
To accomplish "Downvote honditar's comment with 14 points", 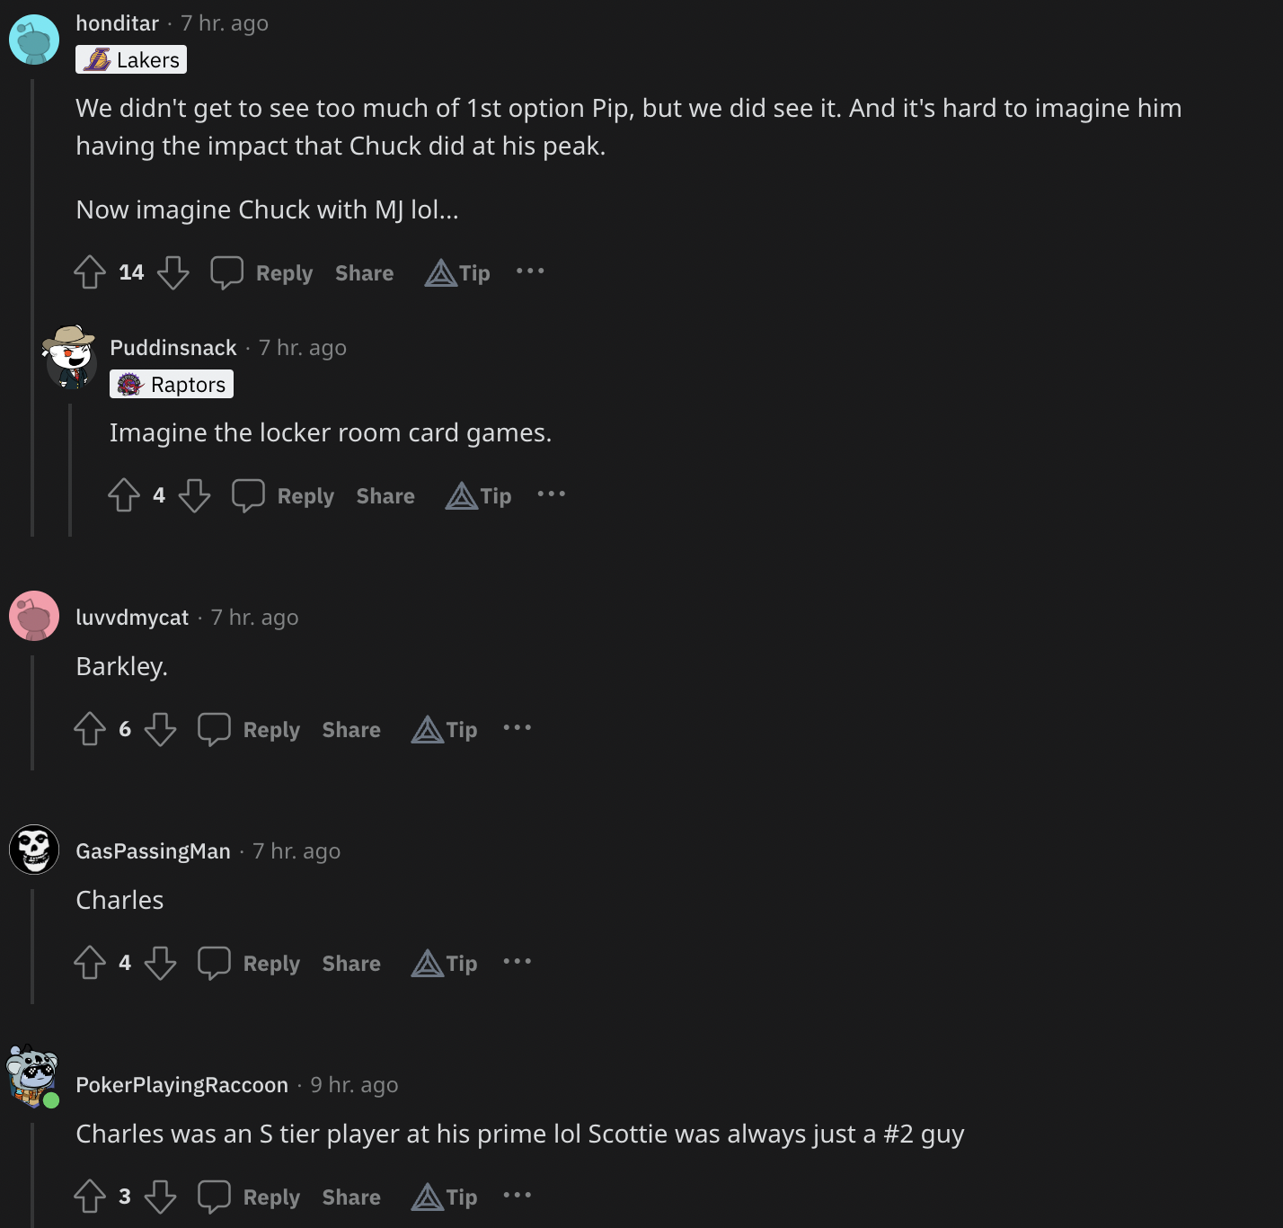I will [173, 272].
